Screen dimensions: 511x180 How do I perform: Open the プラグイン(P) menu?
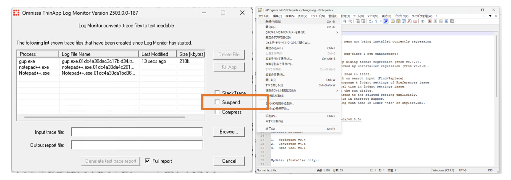401,16
